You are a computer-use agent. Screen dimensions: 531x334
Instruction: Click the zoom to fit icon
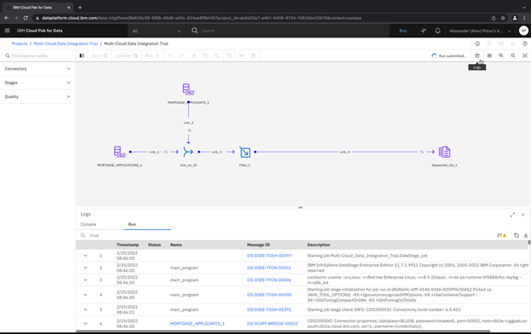(x=525, y=55)
